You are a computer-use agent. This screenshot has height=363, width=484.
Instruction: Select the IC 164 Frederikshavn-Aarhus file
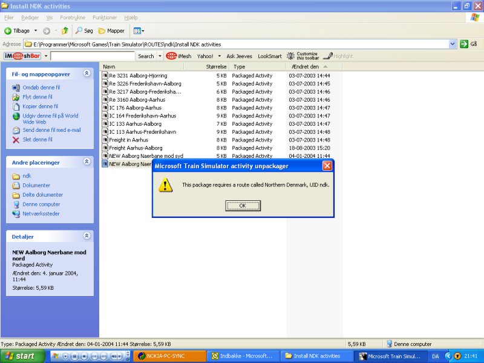(143, 116)
